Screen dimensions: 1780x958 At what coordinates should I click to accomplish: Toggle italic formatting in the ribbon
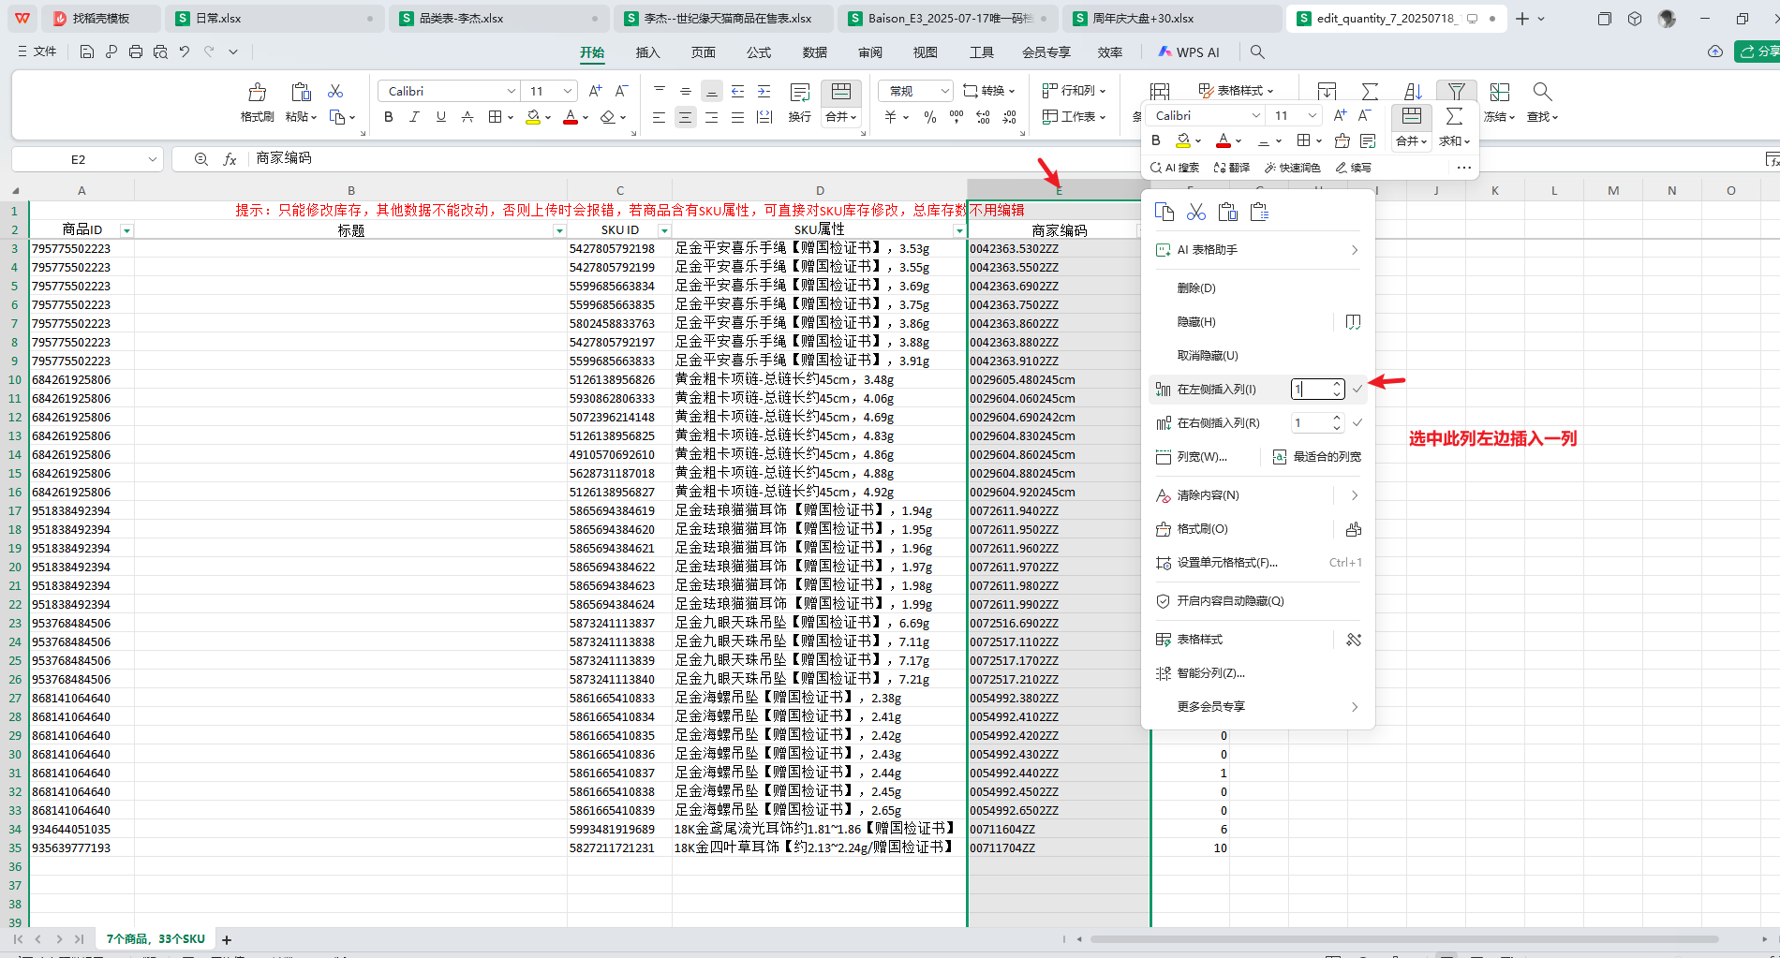tap(414, 117)
